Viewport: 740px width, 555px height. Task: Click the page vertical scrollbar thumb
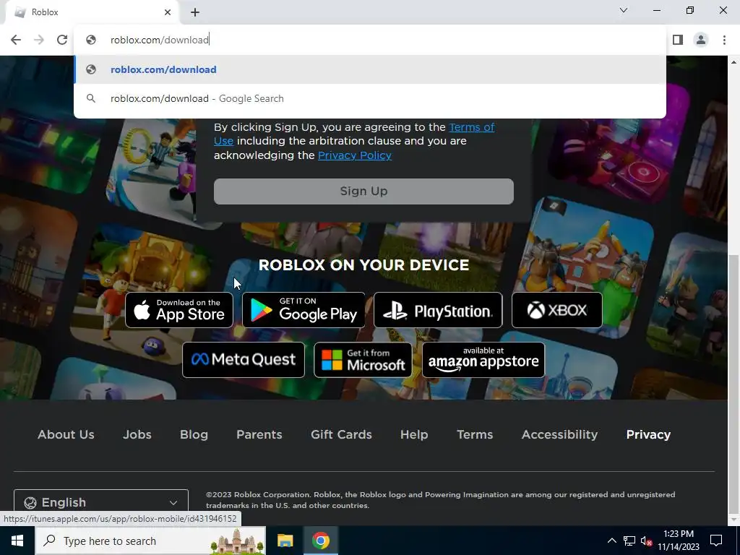pos(733,384)
